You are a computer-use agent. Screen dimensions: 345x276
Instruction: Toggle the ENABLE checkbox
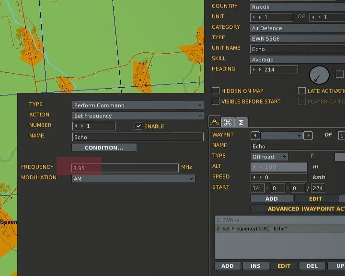(x=138, y=126)
